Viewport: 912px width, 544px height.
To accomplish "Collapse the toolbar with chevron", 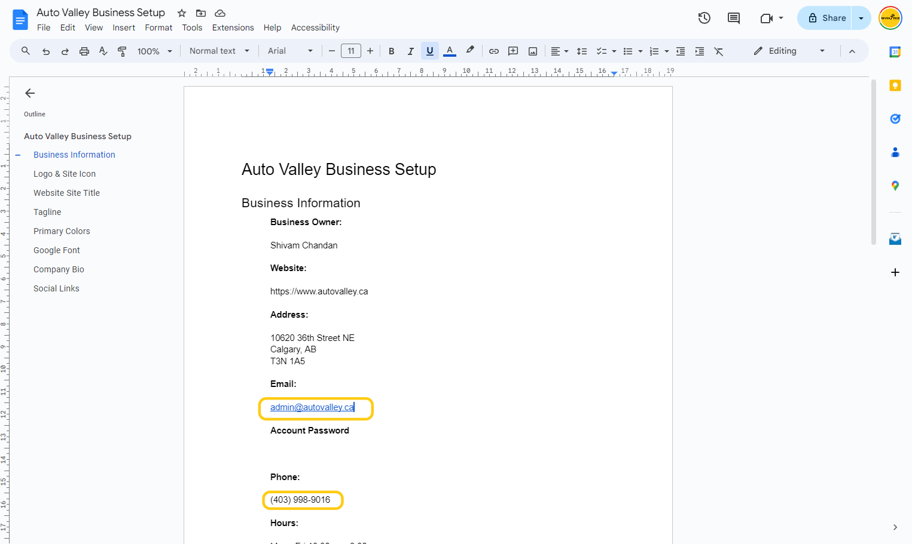I will click(x=852, y=51).
